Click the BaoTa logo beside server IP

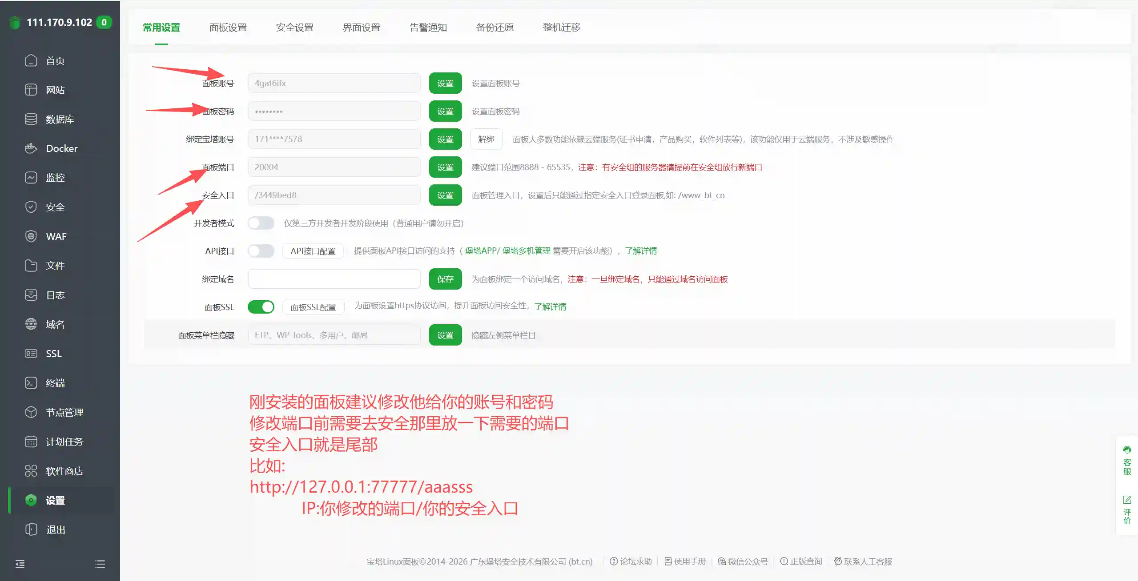(15, 22)
